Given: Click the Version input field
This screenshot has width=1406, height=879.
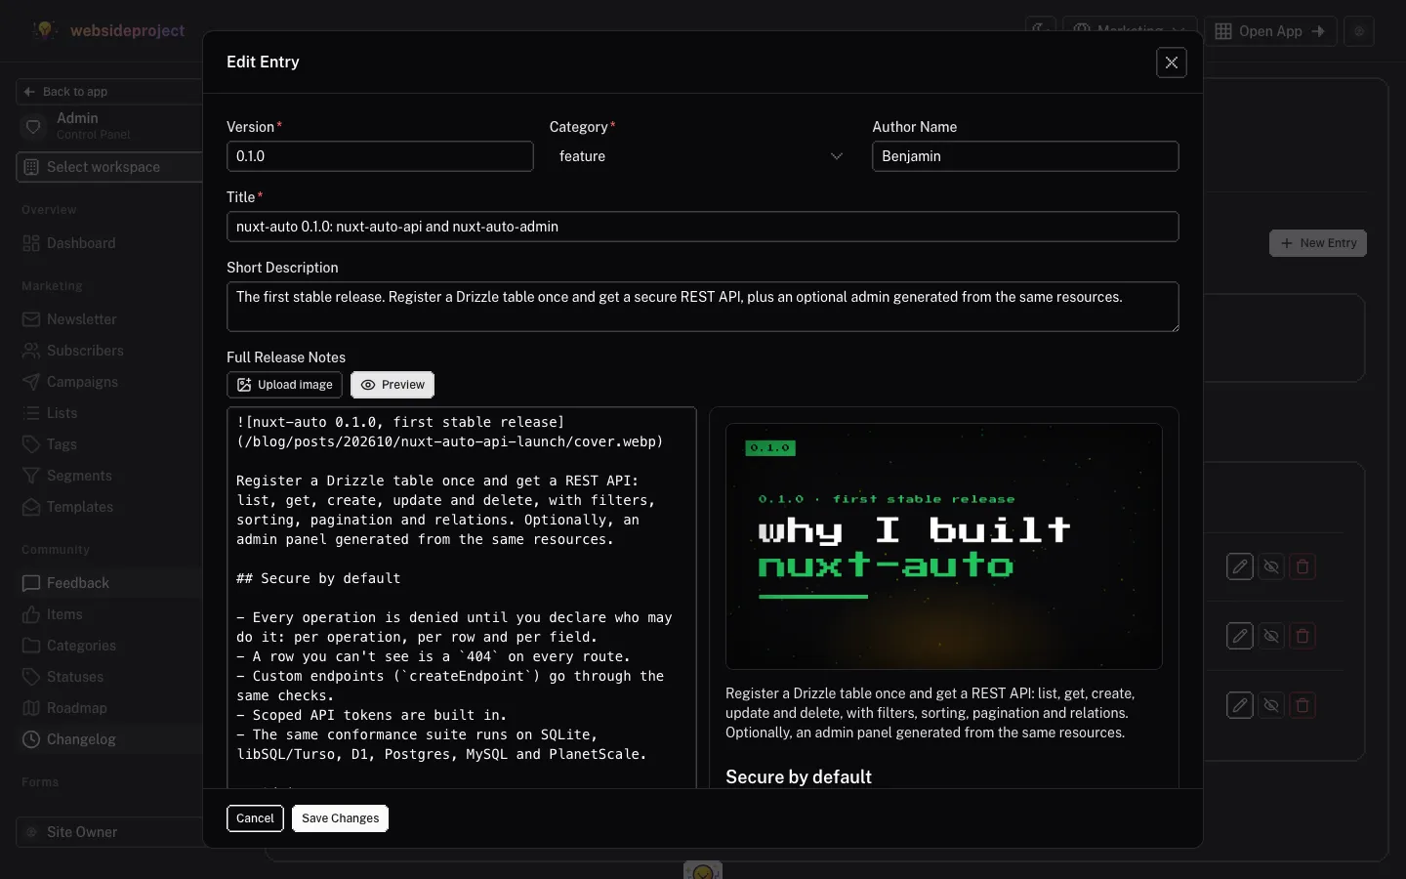Looking at the screenshot, I should [380, 156].
